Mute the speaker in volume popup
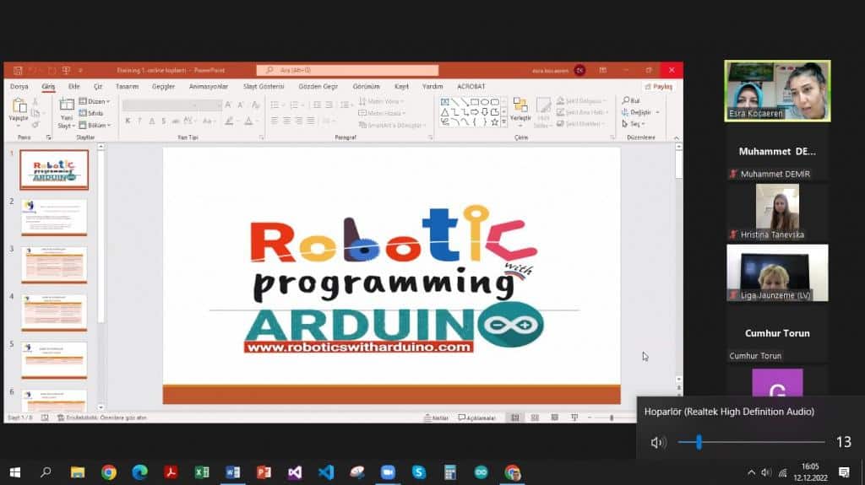 click(x=658, y=442)
